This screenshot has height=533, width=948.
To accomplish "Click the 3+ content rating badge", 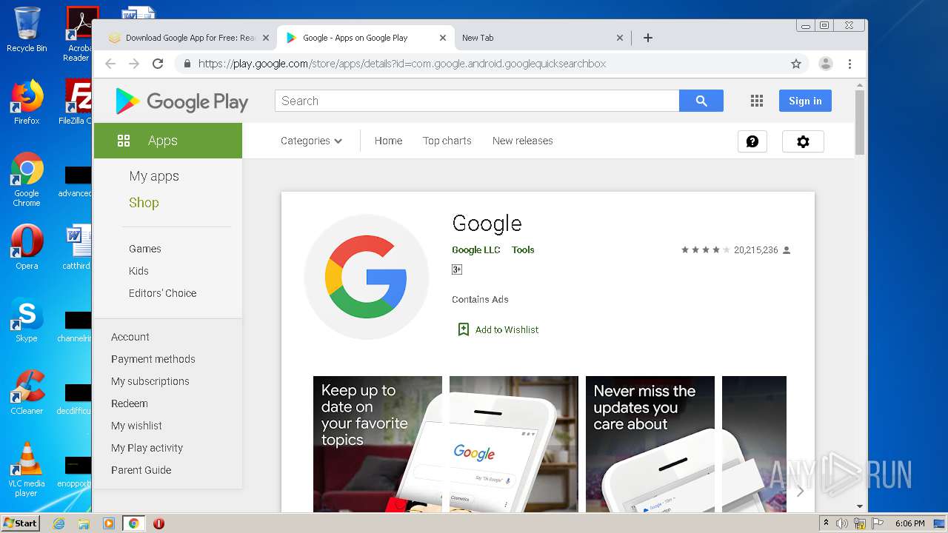I will pos(457,269).
